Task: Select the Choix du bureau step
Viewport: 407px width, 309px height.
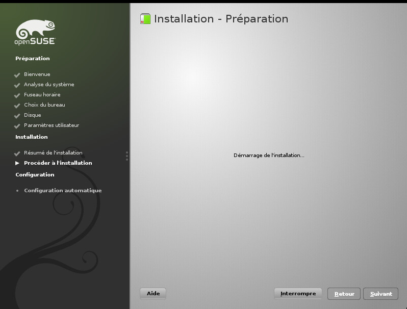Action: point(45,105)
